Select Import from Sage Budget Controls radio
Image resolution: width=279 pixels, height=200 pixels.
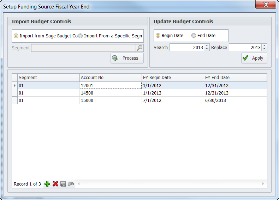16,36
